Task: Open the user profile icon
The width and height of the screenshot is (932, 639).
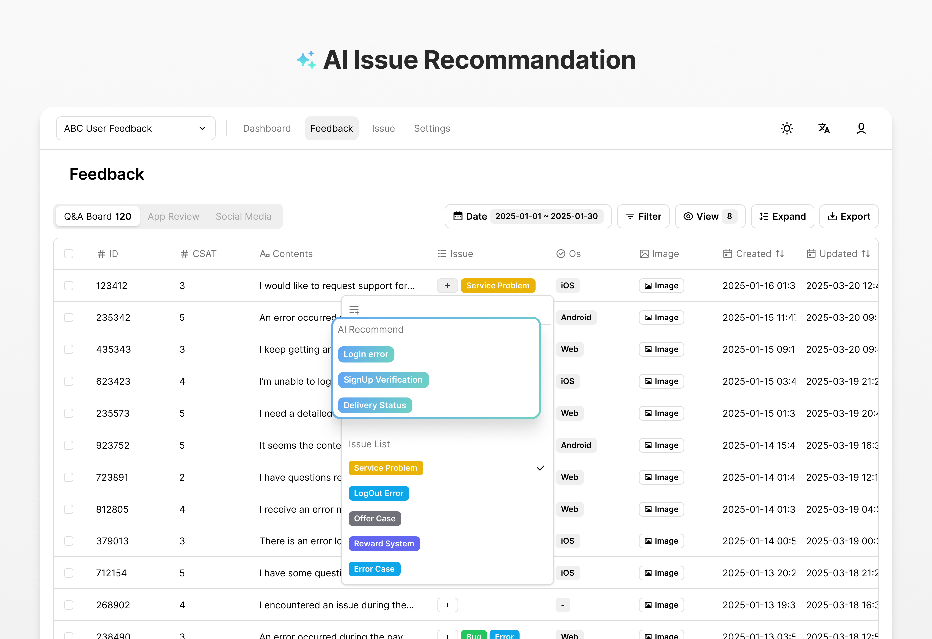Action: click(861, 128)
